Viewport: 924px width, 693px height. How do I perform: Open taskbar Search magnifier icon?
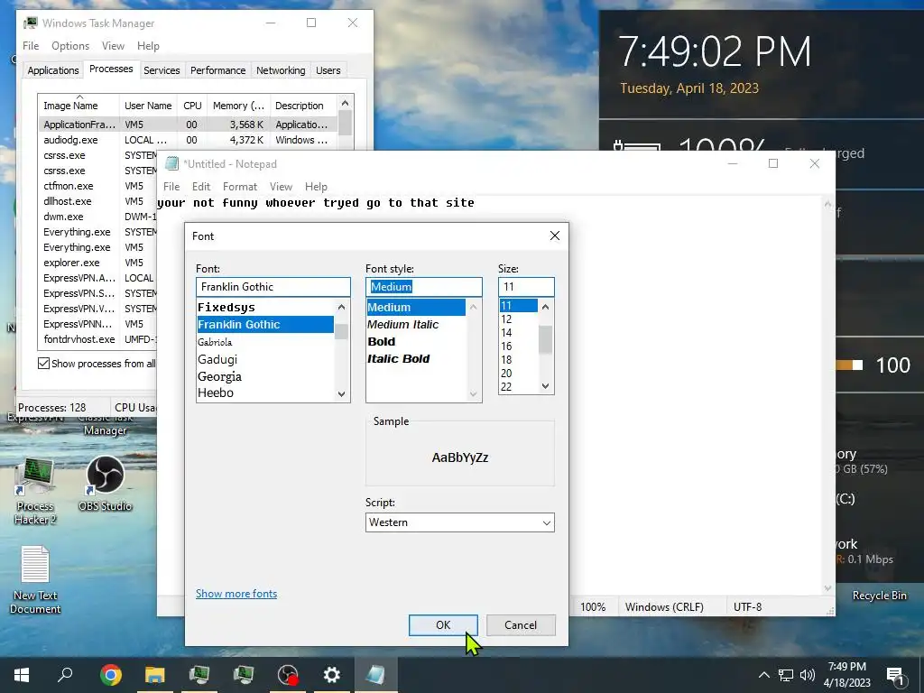tap(65, 675)
